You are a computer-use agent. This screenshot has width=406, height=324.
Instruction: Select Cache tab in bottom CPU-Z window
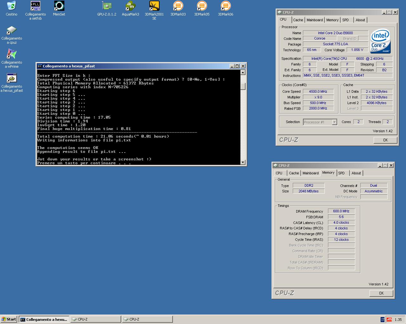[x=294, y=173]
